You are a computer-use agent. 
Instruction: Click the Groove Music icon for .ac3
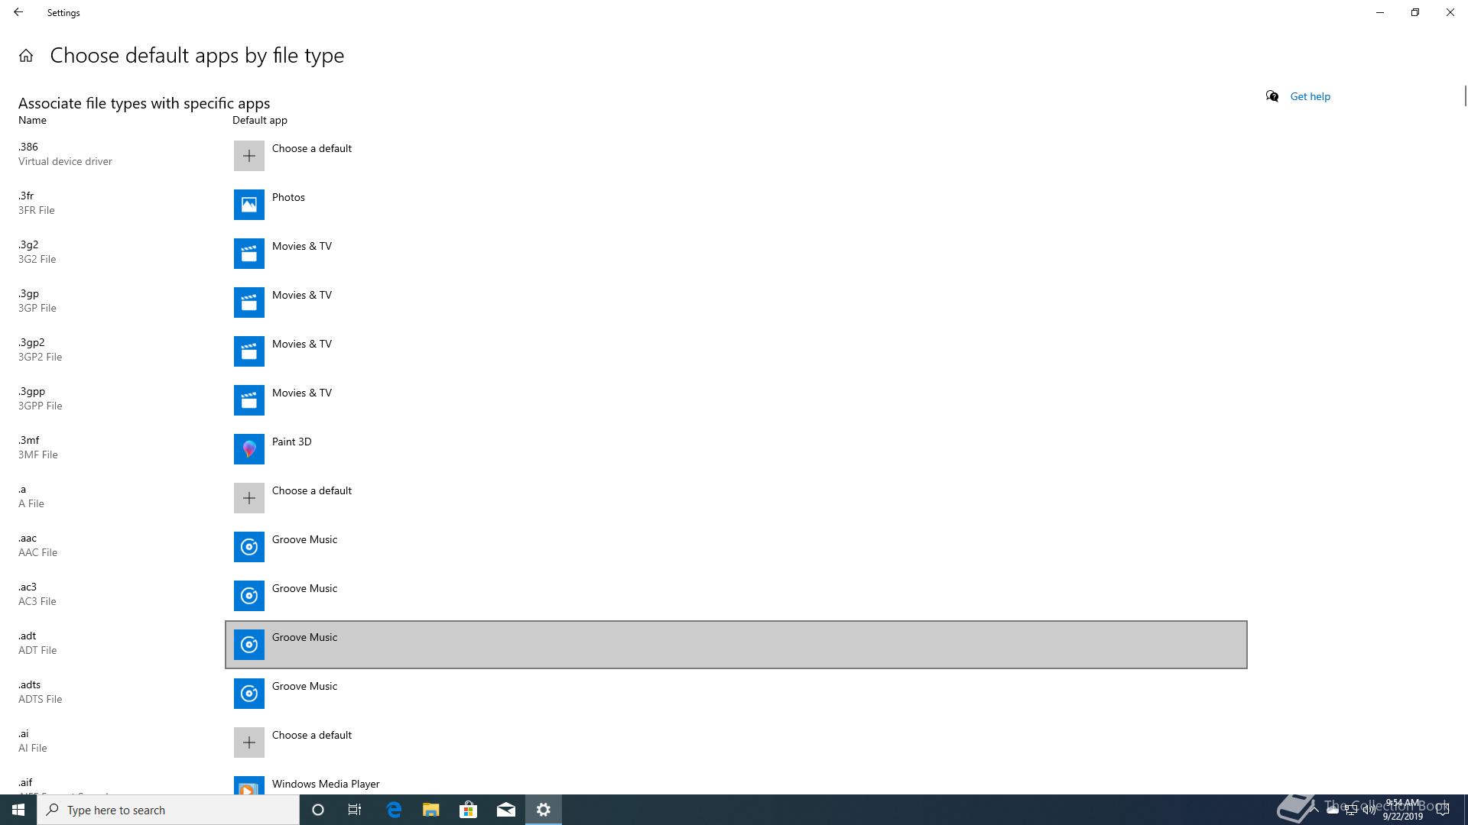pos(249,596)
